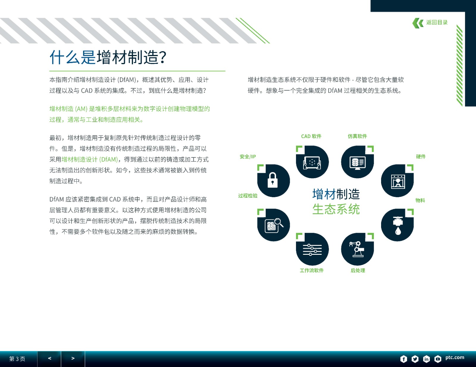Click the 工作流软件 sliders icon
Image resolution: width=476 pixels, height=367 pixels.
312,249
